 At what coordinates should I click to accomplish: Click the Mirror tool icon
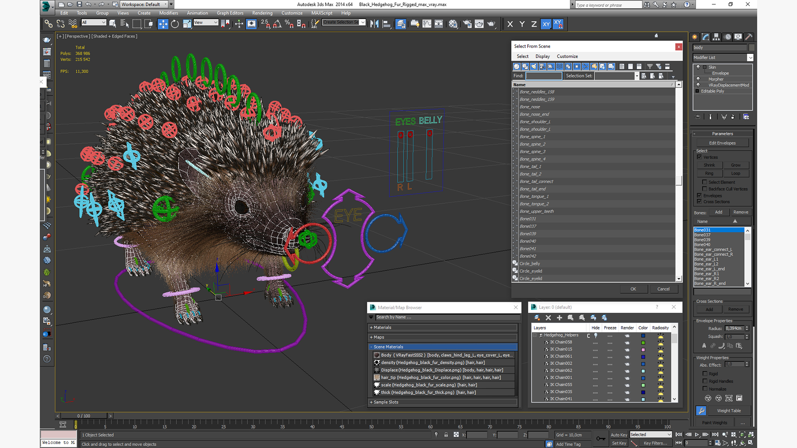(374, 24)
